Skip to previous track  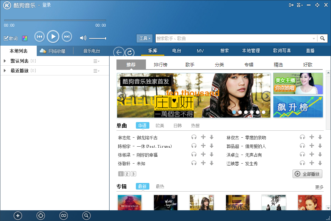[40, 37]
